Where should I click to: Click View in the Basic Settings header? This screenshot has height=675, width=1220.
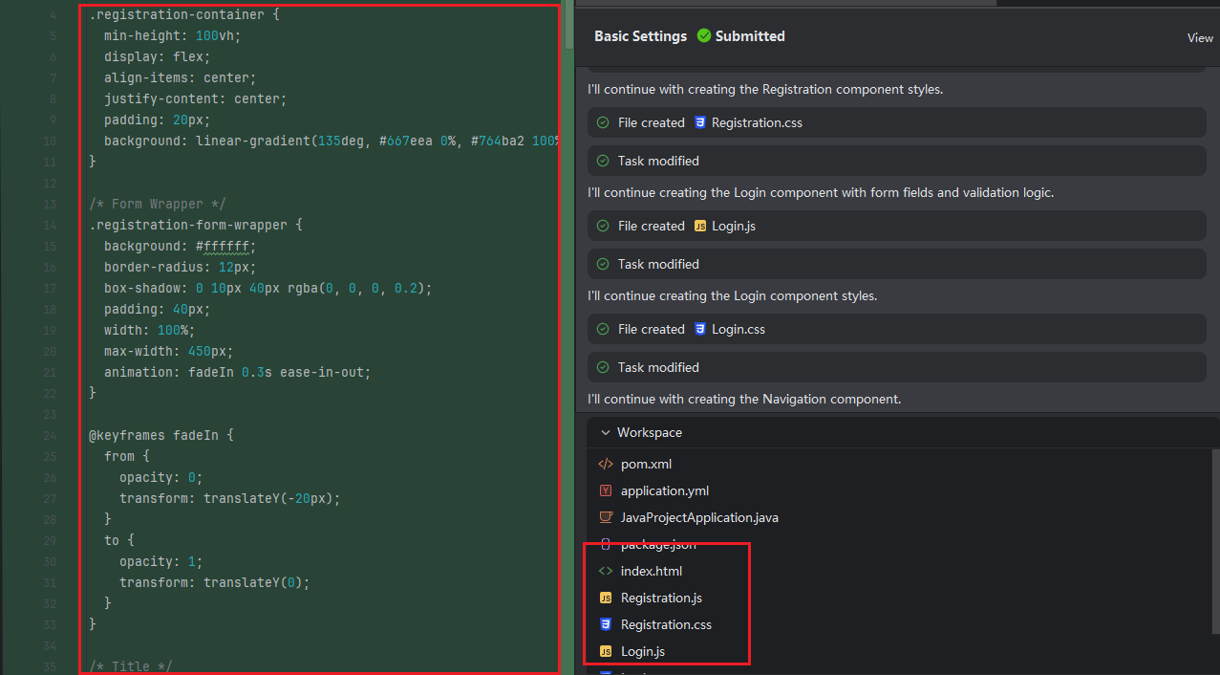click(x=1200, y=38)
